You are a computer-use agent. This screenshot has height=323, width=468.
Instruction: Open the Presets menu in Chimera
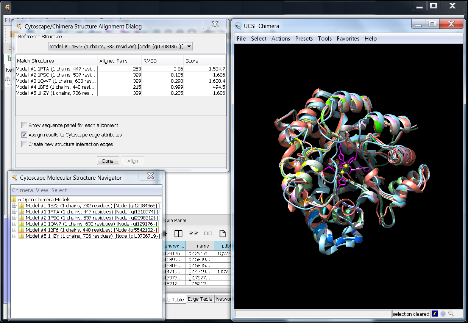304,39
